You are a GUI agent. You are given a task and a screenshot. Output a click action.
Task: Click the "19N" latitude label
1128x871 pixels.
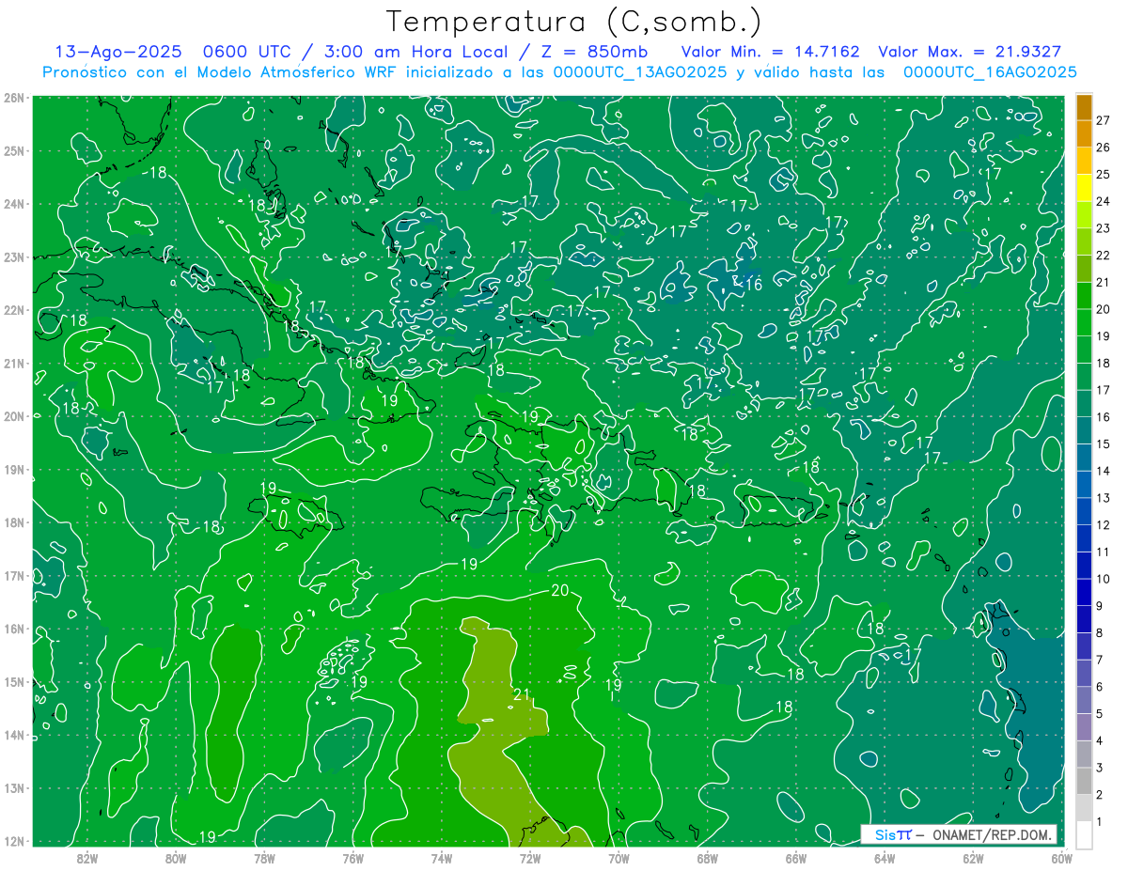click(x=13, y=469)
